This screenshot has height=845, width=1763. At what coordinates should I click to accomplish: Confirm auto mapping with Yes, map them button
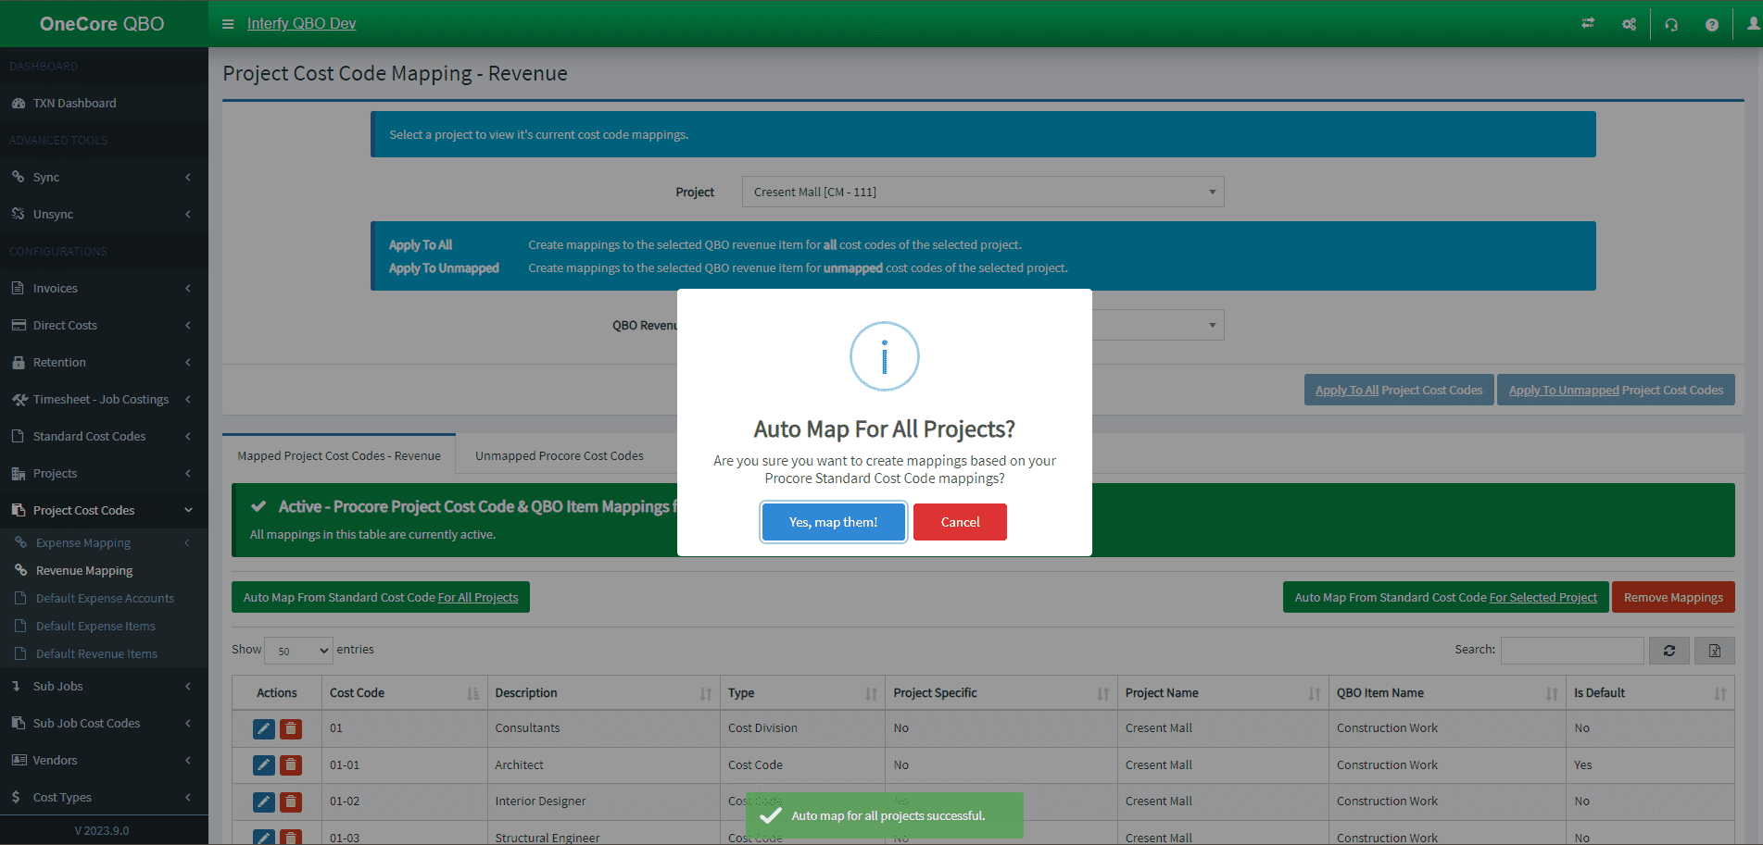tap(833, 522)
